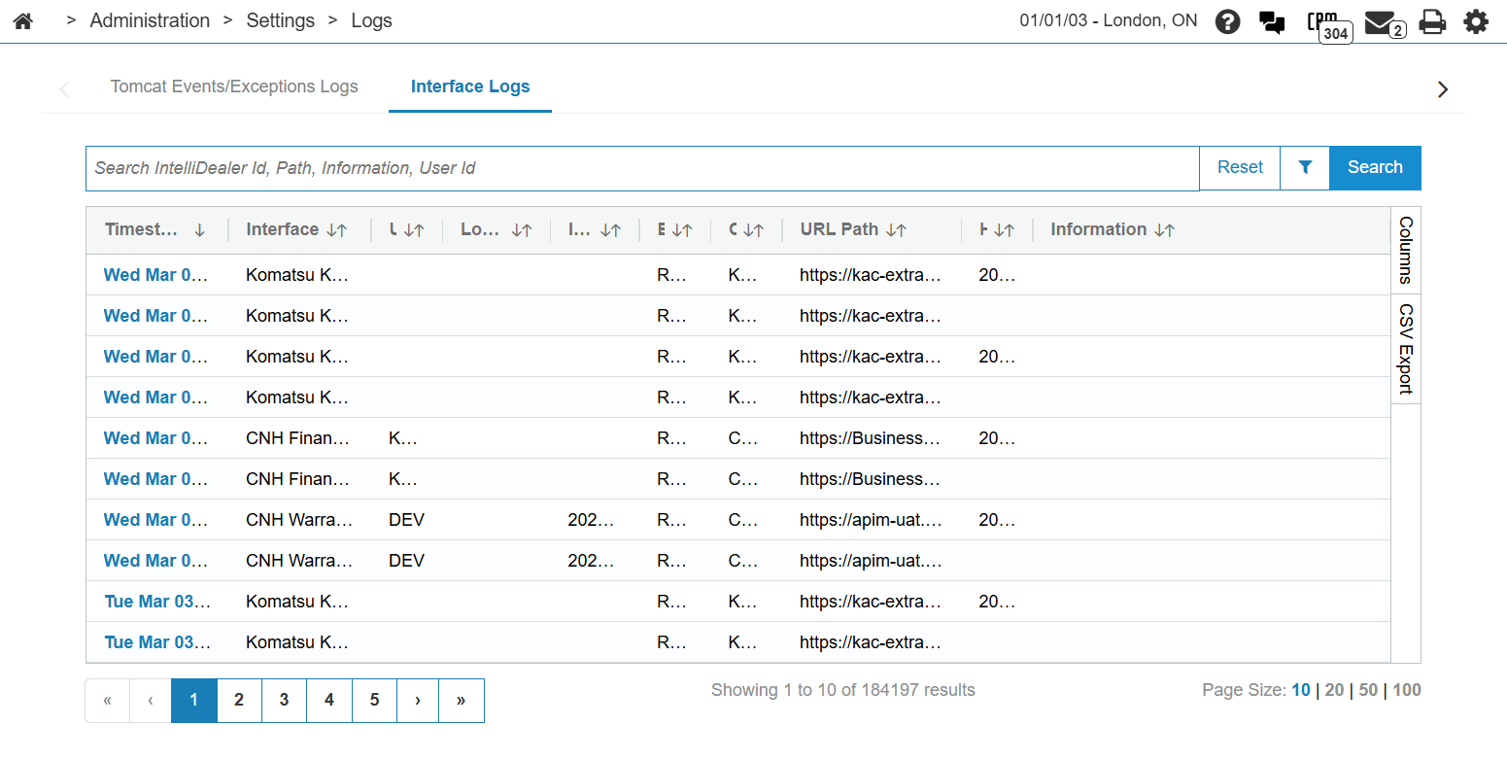Screen dimensions: 1507x760
Task: Switch to Tomcat Events/Exceptions Logs tab
Action: point(234,86)
